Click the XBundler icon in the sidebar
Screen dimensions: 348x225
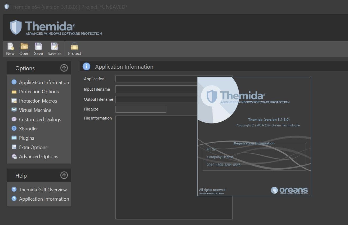(14, 129)
